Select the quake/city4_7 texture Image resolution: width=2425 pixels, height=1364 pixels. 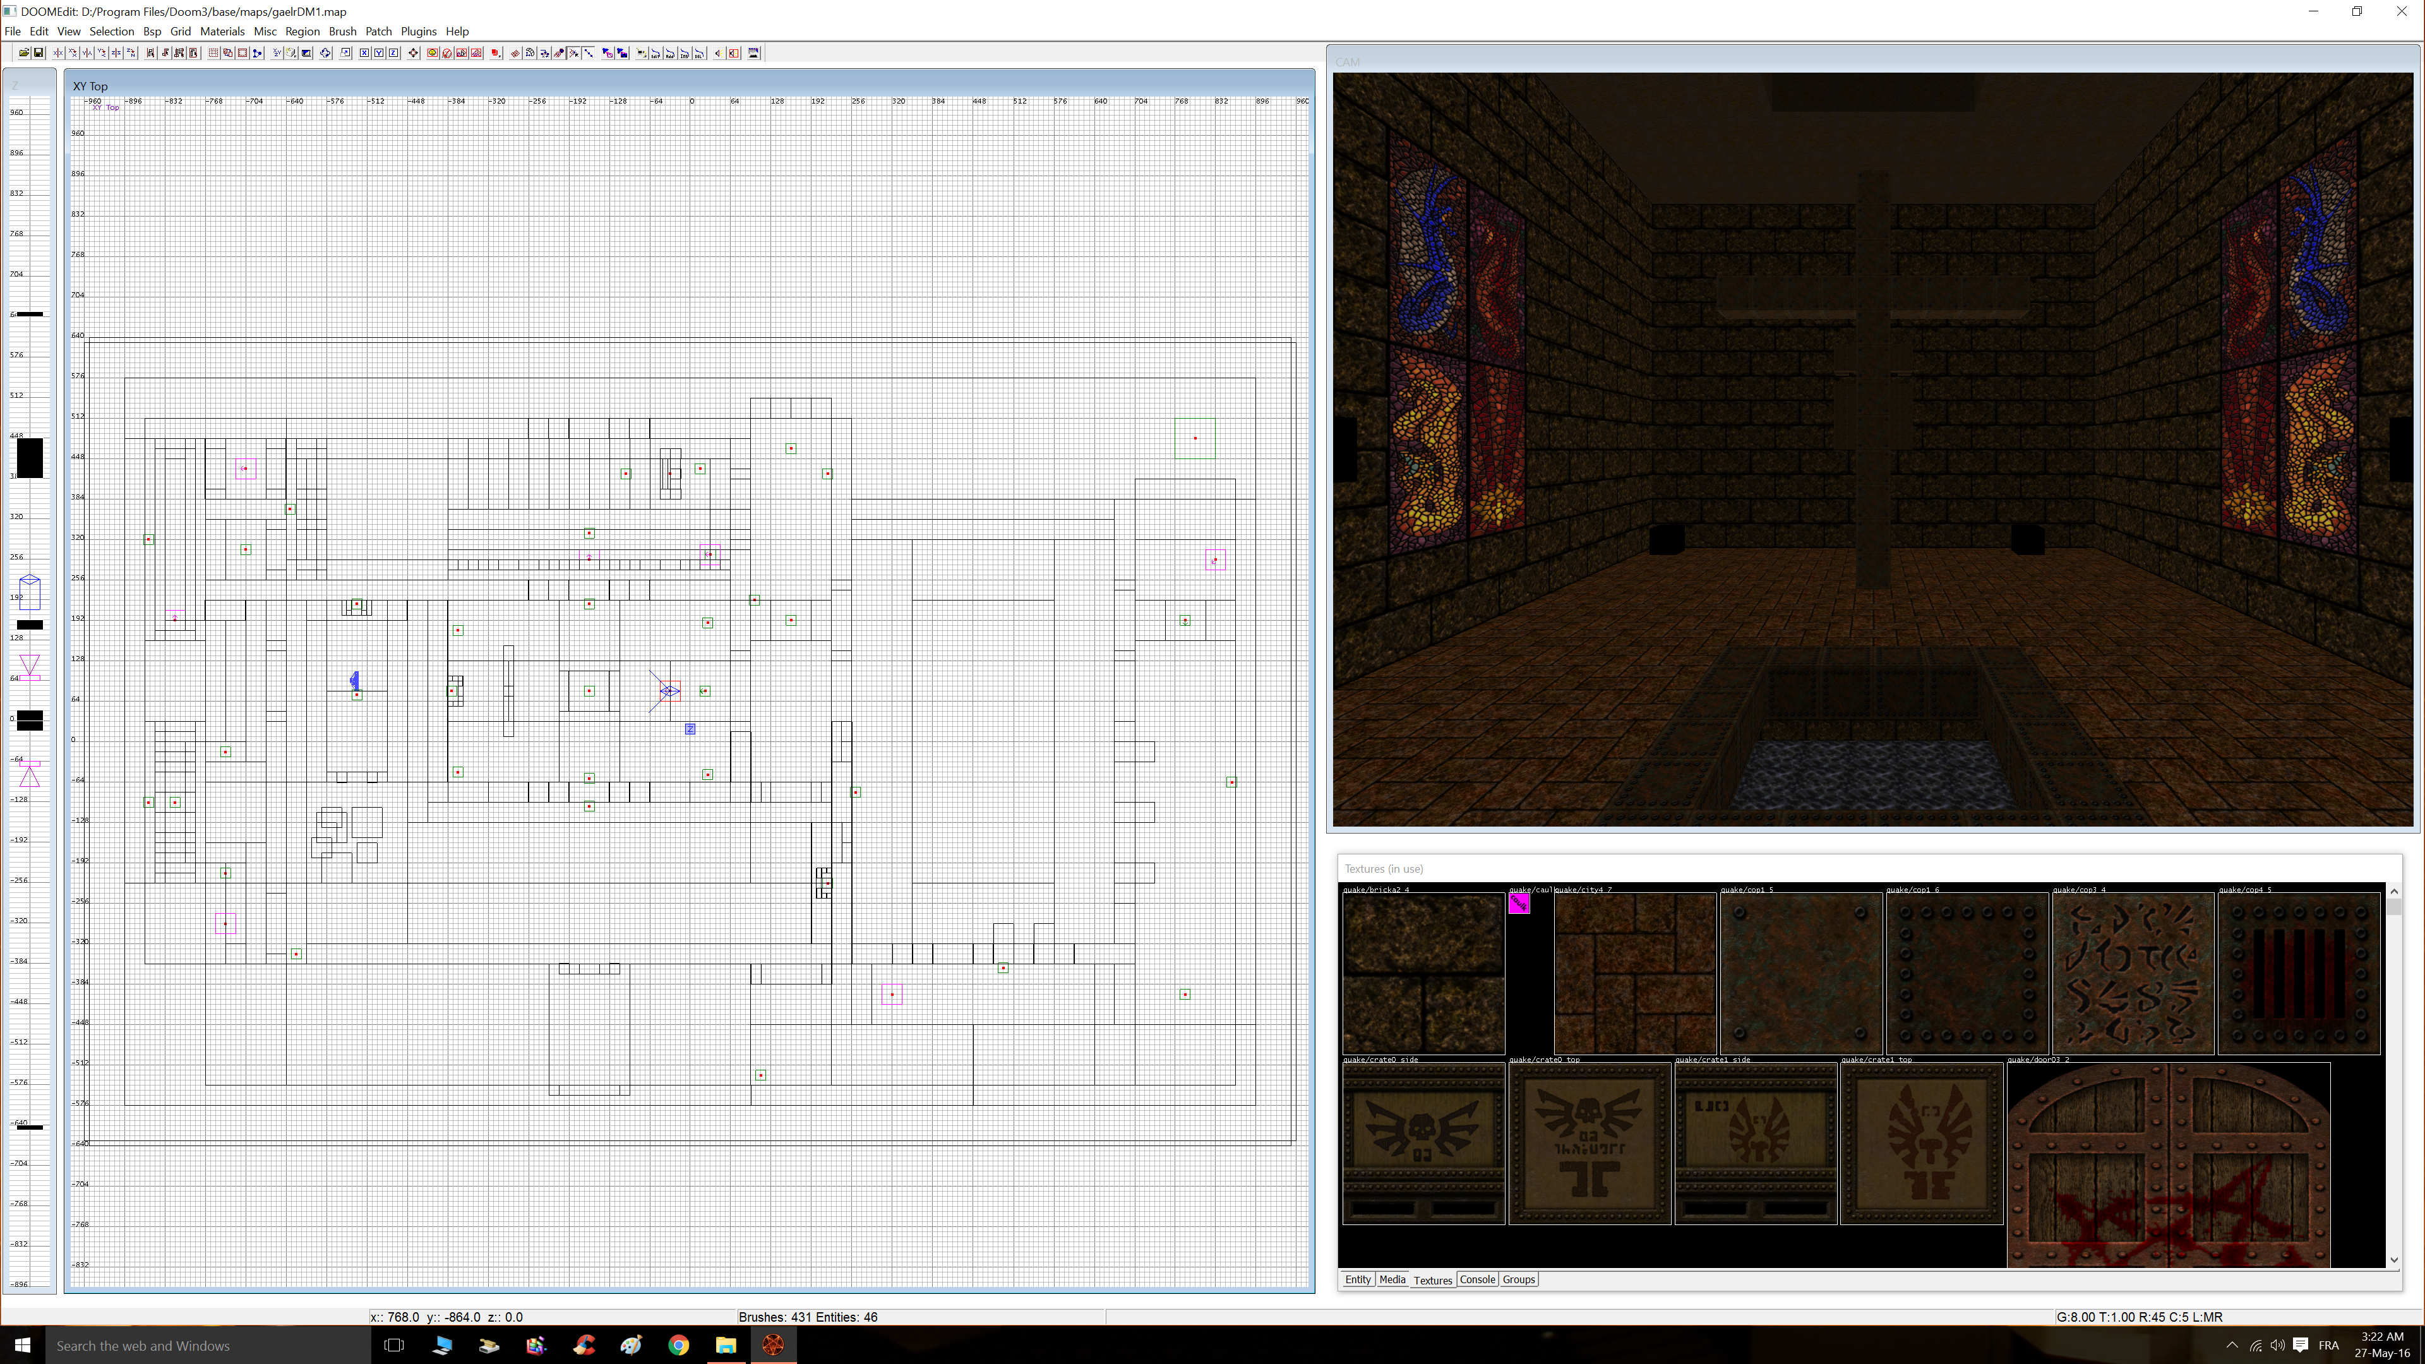pyautogui.click(x=1635, y=973)
